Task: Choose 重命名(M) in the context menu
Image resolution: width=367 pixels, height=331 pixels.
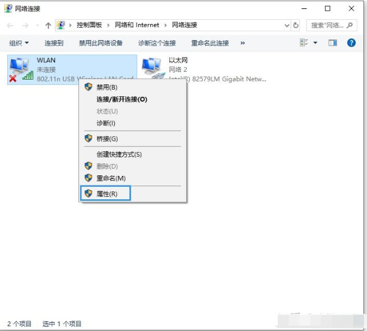Action: [111, 178]
